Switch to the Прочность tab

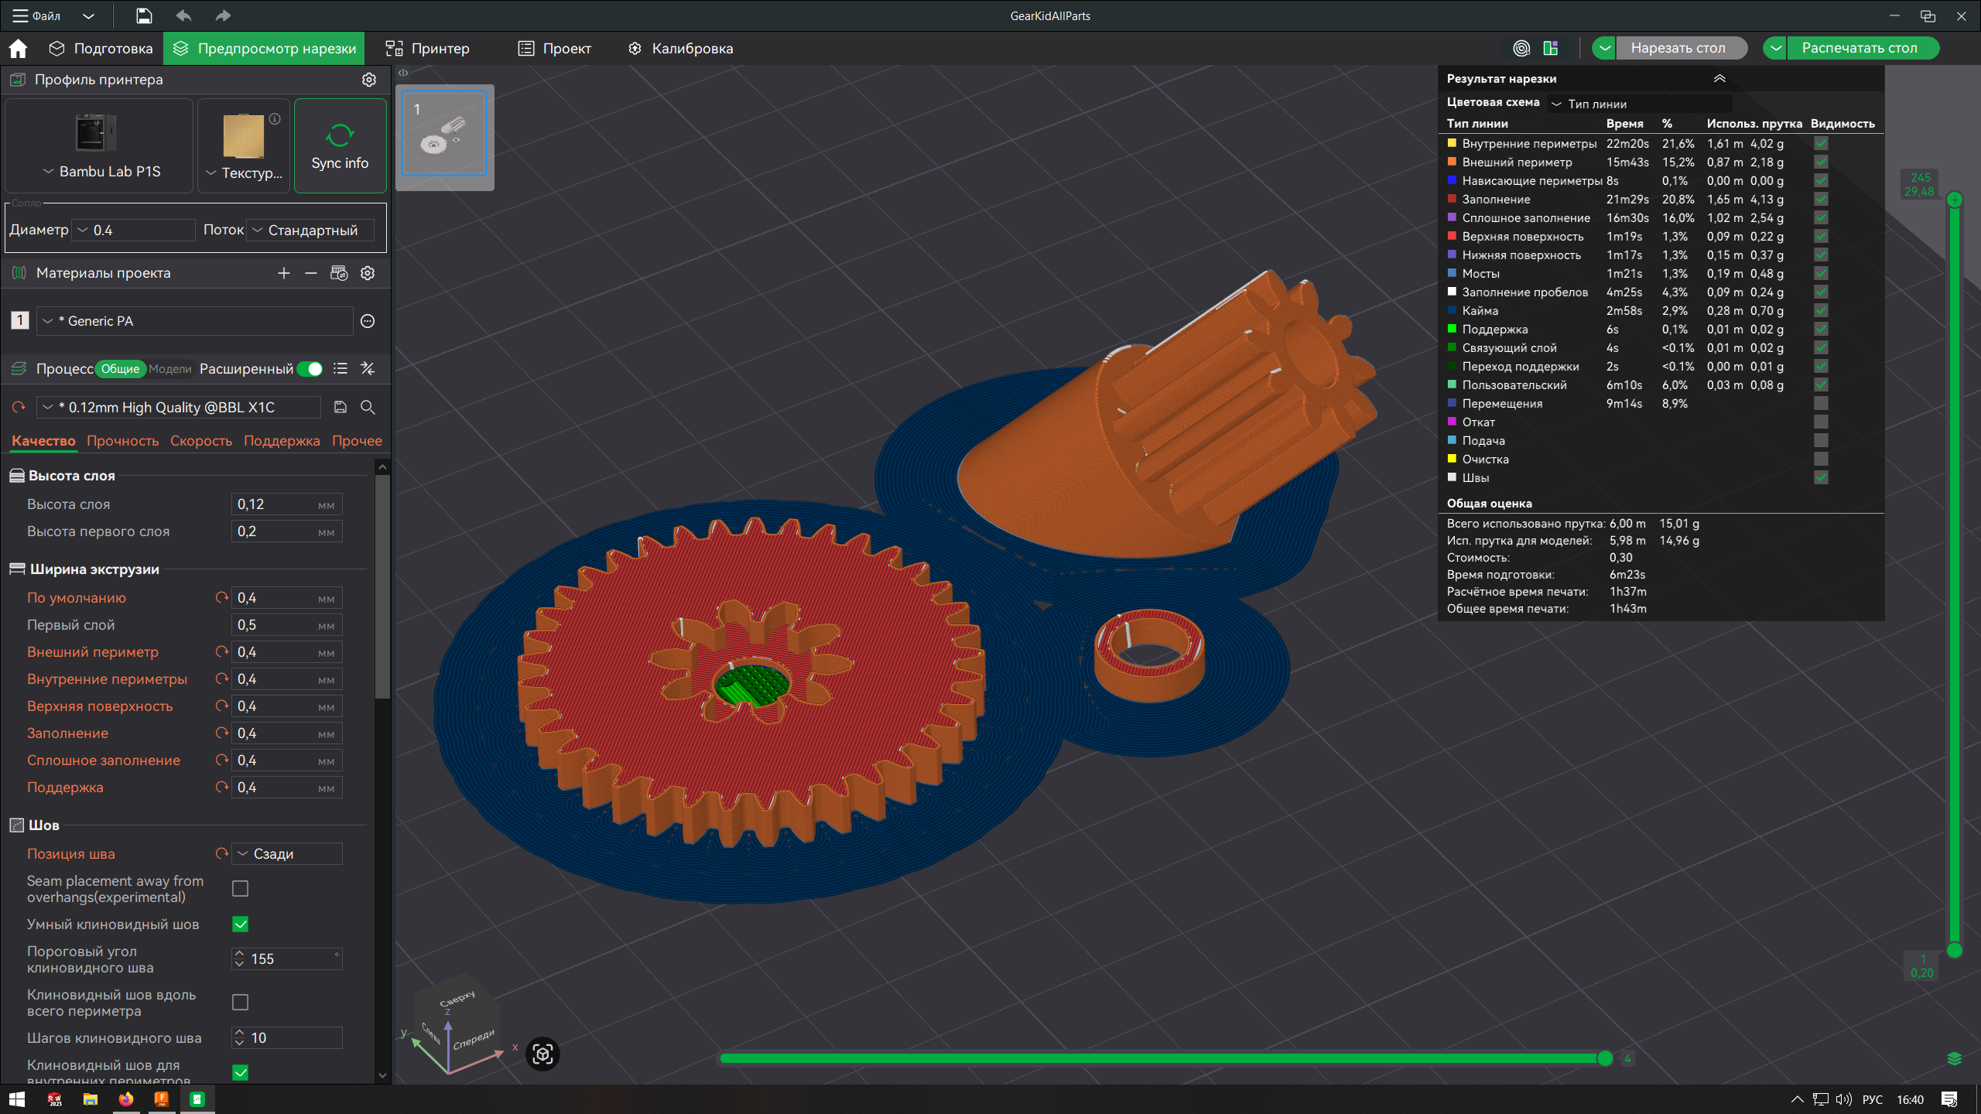tap(122, 441)
